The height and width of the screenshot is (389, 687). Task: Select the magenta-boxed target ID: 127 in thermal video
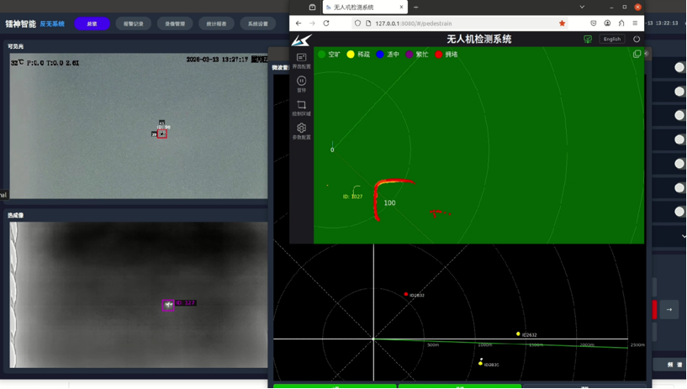tap(168, 305)
